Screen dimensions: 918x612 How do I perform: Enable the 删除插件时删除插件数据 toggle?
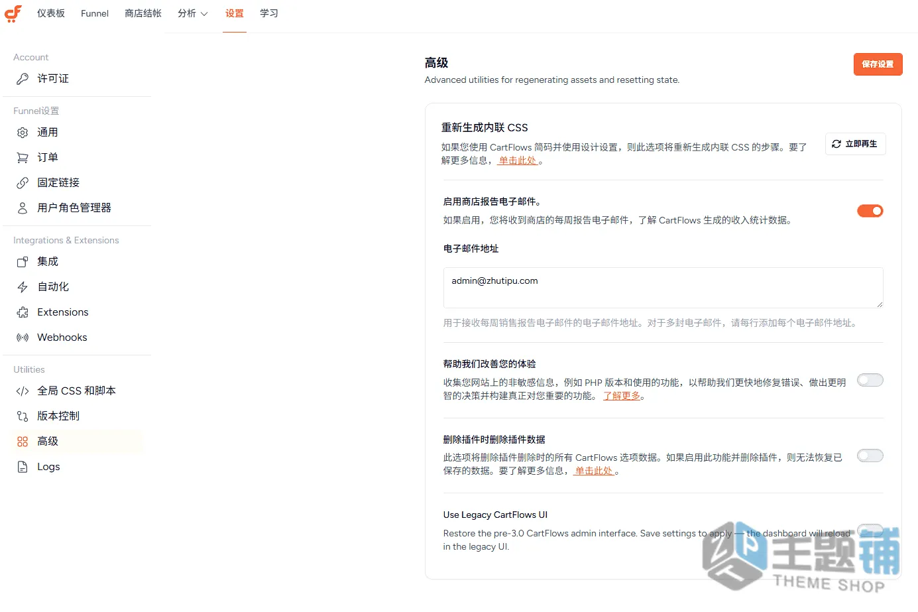pyautogui.click(x=870, y=456)
